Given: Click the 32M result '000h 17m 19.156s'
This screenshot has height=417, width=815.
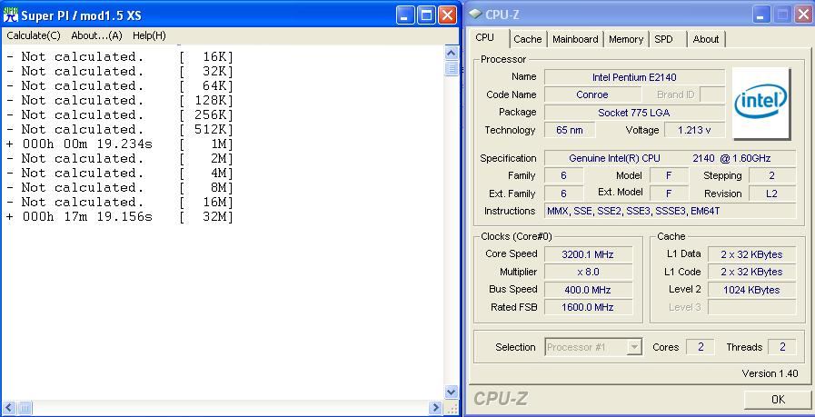Looking at the screenshot, I should [x=87, y=217].
